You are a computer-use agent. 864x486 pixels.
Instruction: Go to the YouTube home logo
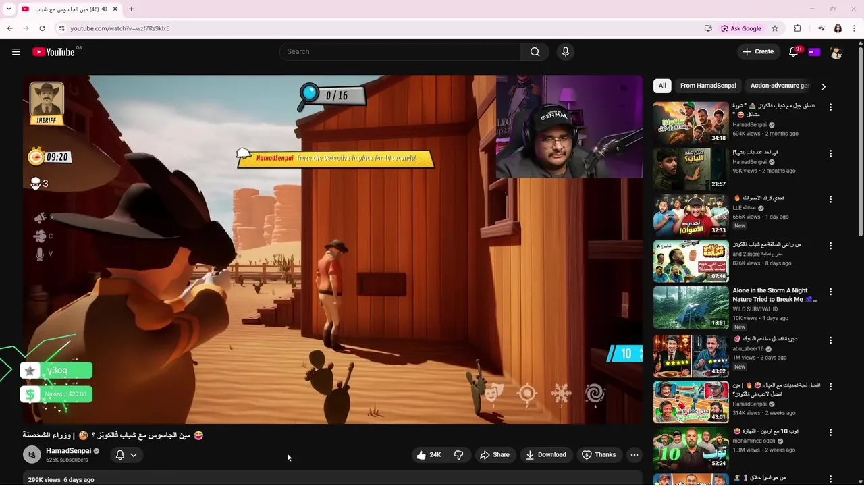tap(53, 52)
